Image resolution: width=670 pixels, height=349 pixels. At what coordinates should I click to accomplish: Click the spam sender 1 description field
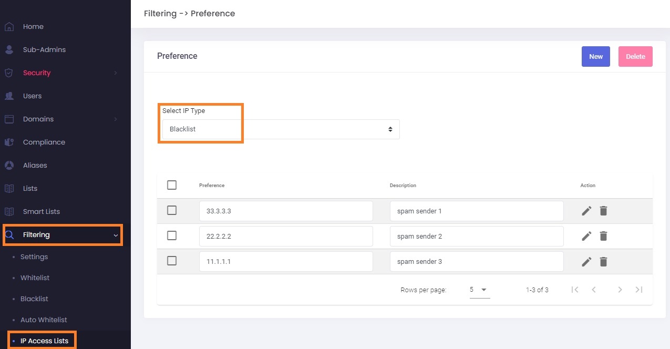click(x=477, y=211)
